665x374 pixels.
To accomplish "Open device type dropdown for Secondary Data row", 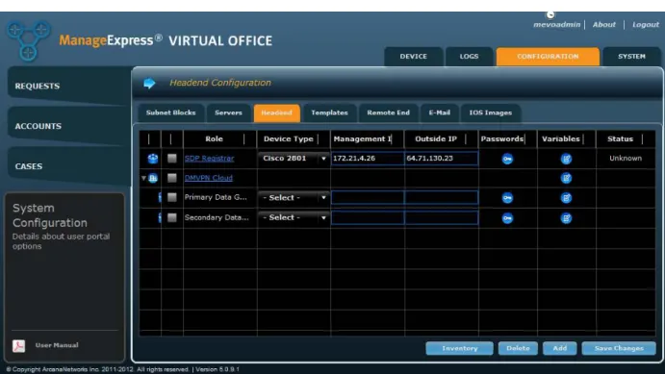I will click(294, 217).
